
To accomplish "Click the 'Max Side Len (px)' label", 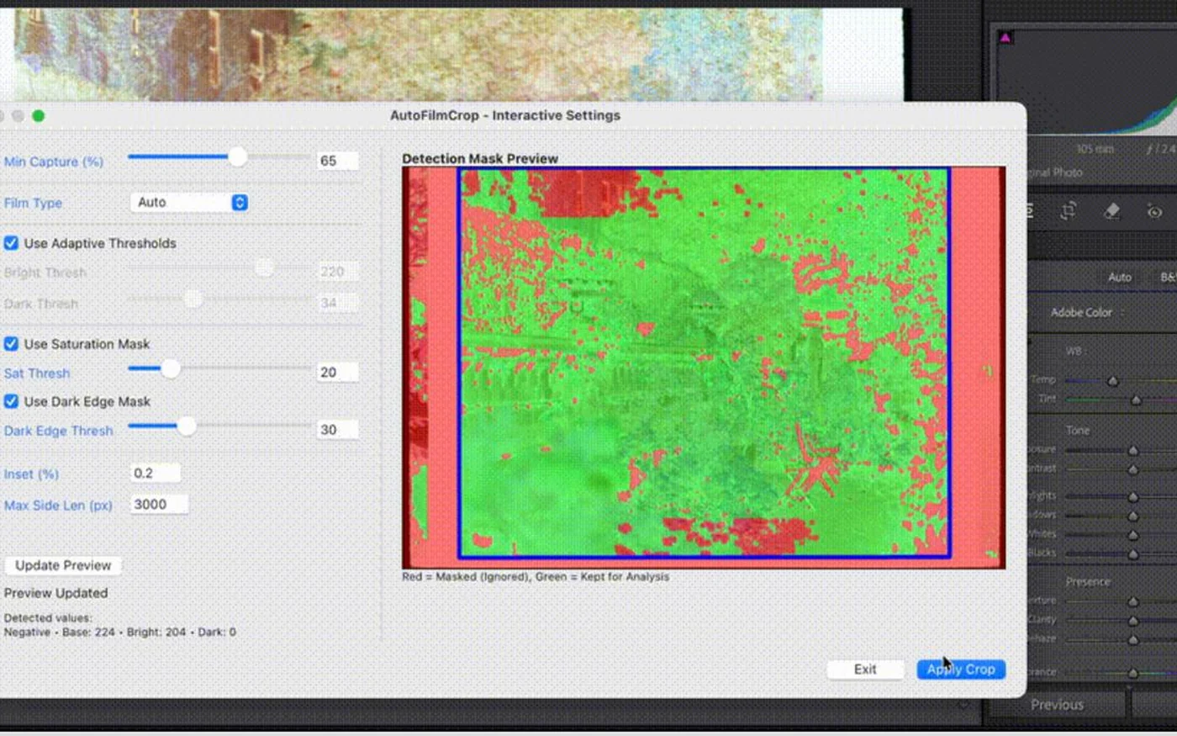I will coord(58,506).
